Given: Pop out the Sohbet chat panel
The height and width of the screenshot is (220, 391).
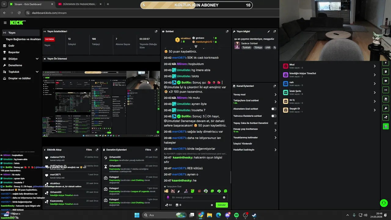Looking at the screenshot, I should coord(227,31).
